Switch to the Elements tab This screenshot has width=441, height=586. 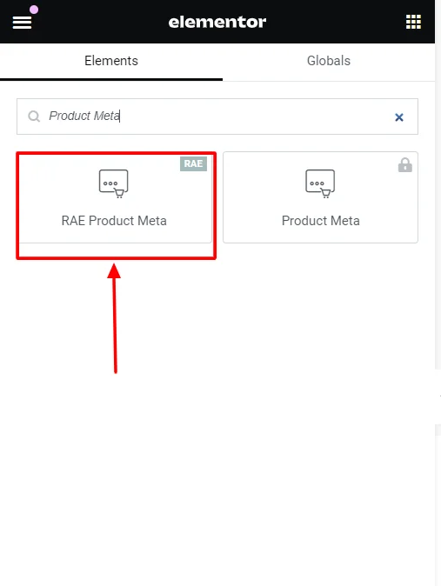click(x=111, y=61)
